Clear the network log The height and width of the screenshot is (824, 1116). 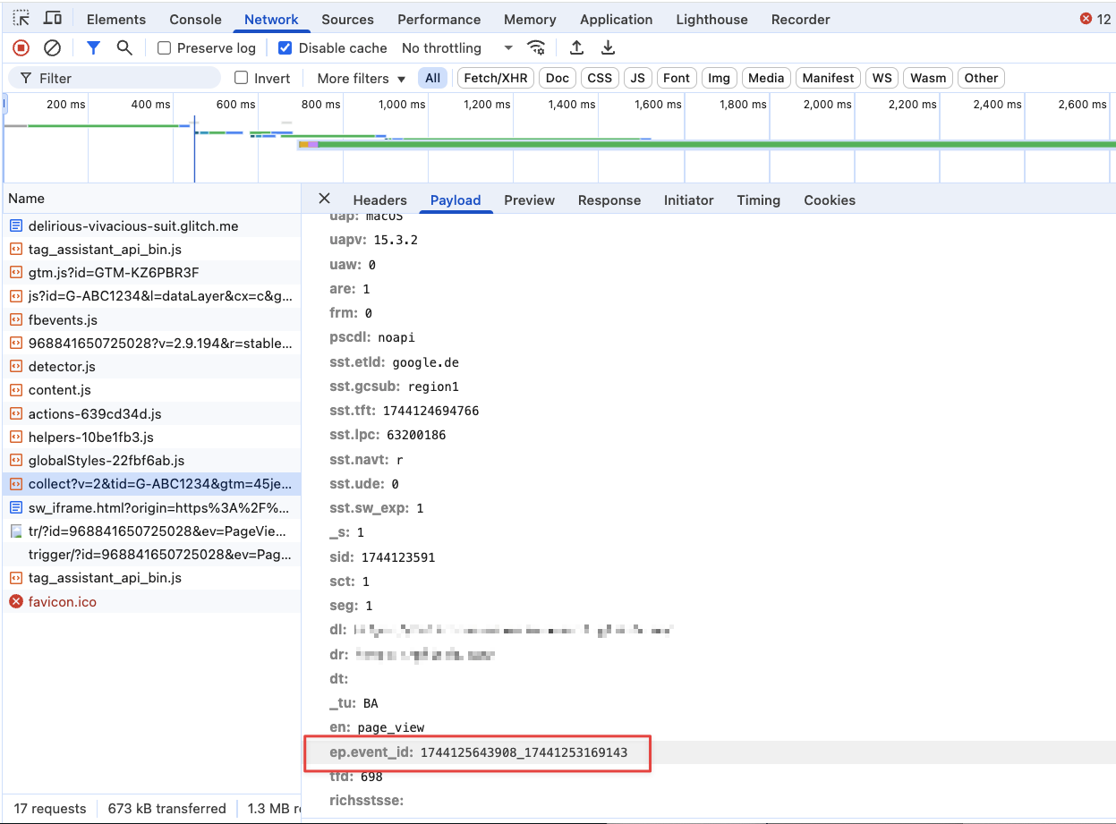(53, 48)
